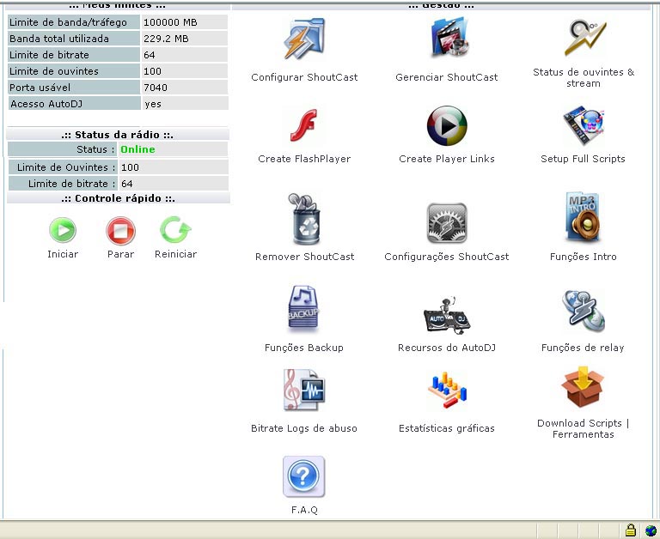Click the Create FlashPlayer Flash icon
660x539 pixels.
click(304, 124)
